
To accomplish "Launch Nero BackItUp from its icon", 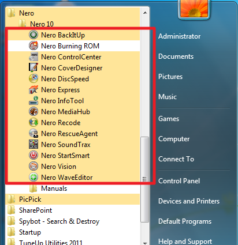I will pyautogui.click(x=34, y=35).
